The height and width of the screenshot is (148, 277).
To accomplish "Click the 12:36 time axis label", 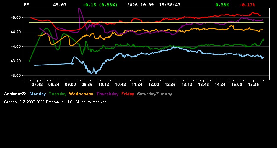I will (170, 84).
